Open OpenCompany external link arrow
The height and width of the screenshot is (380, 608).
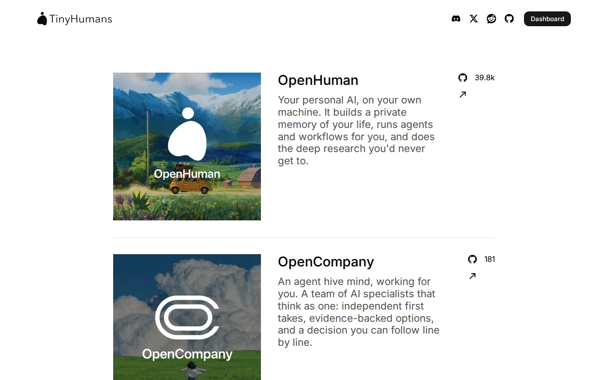472,276
